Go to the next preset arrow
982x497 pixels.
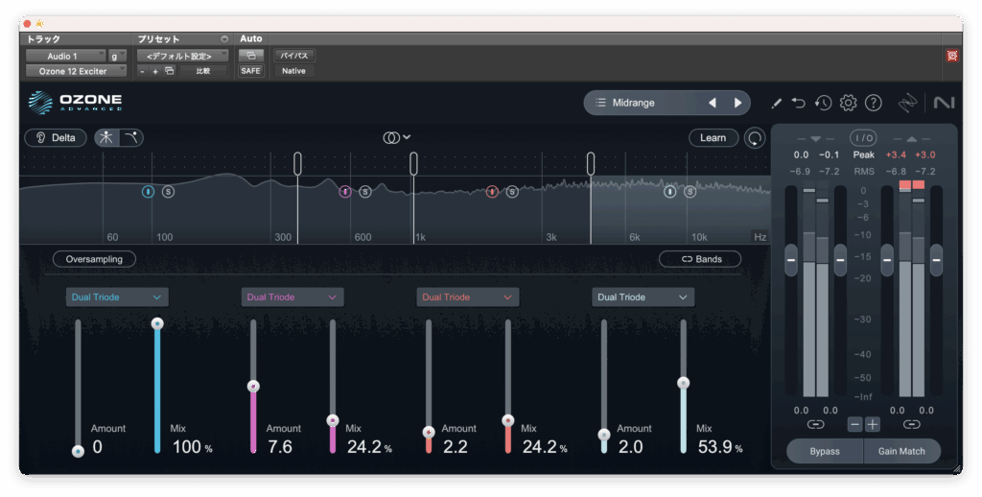[737, 103]
